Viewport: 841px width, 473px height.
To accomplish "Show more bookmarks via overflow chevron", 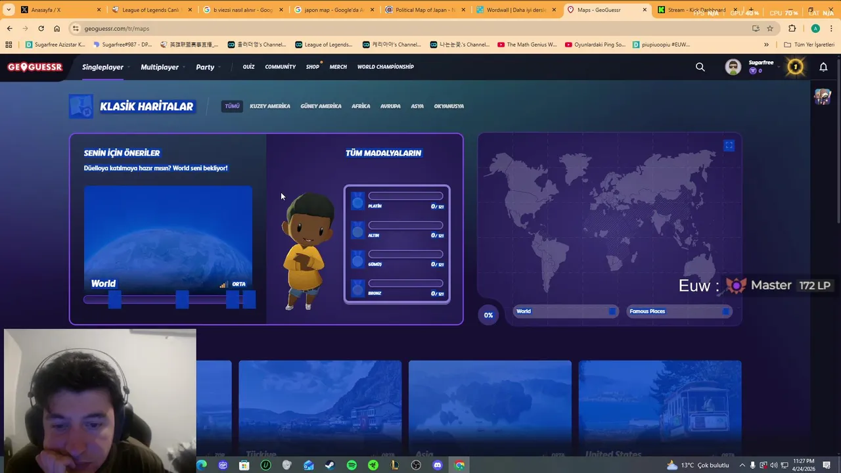I will click(x=766, y=45).
